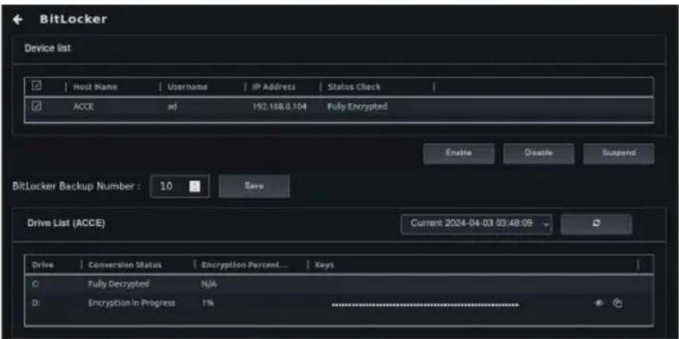Select the D: drive row
Viewport: 679px width, 339px height.
pyautogui.click(x=338, y=303)
